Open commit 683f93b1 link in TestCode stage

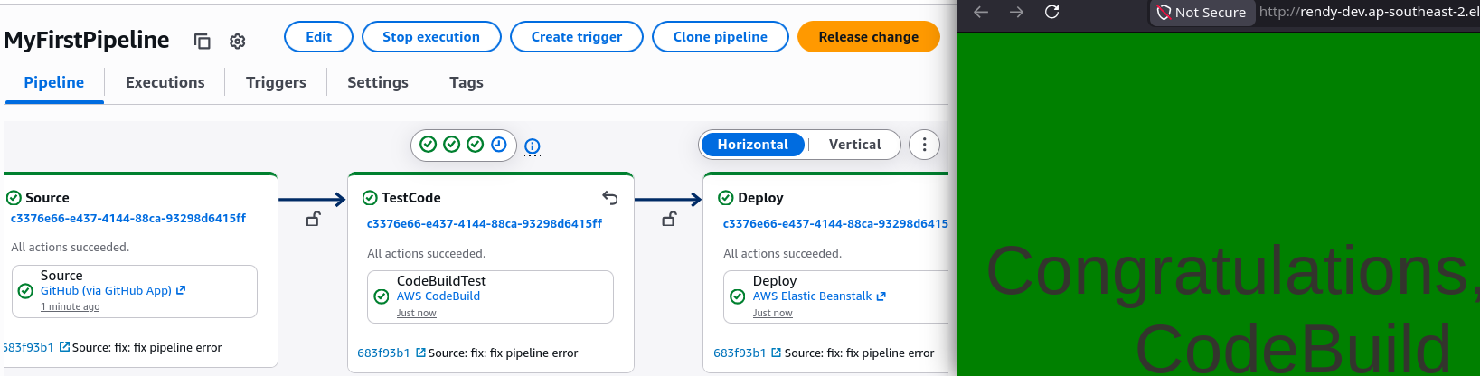(x=391, y=352)
